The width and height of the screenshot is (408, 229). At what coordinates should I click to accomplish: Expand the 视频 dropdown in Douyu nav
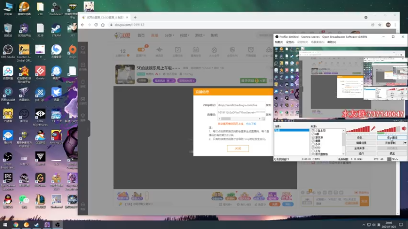coord(185,35)
